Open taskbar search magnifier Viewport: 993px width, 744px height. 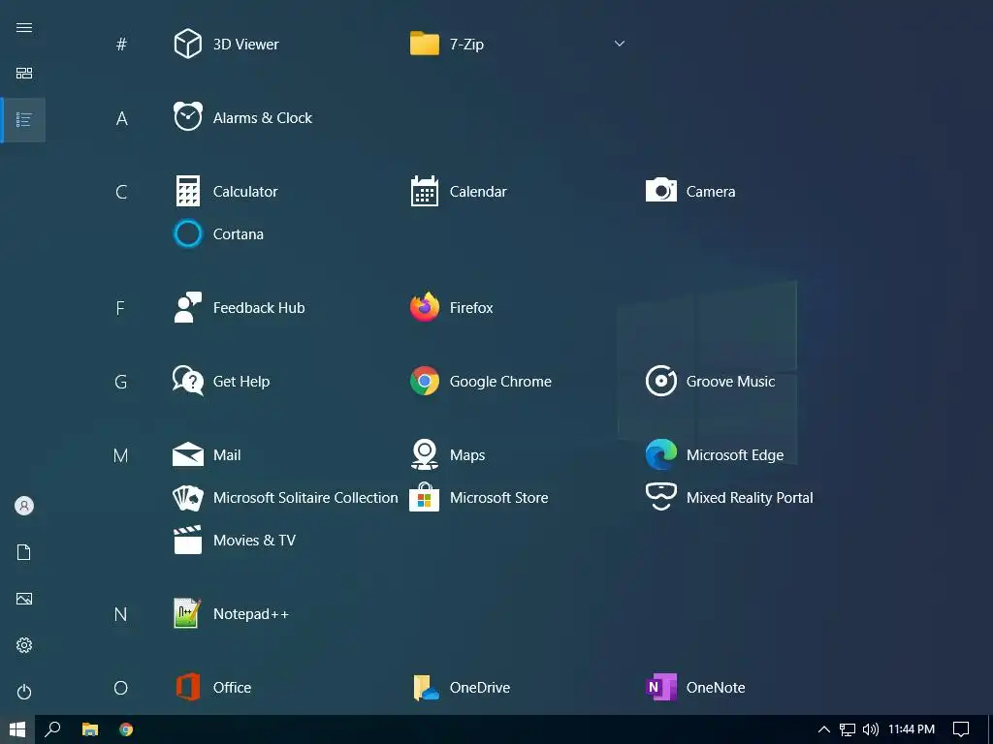pyautogui.click(x=52, y=728)
